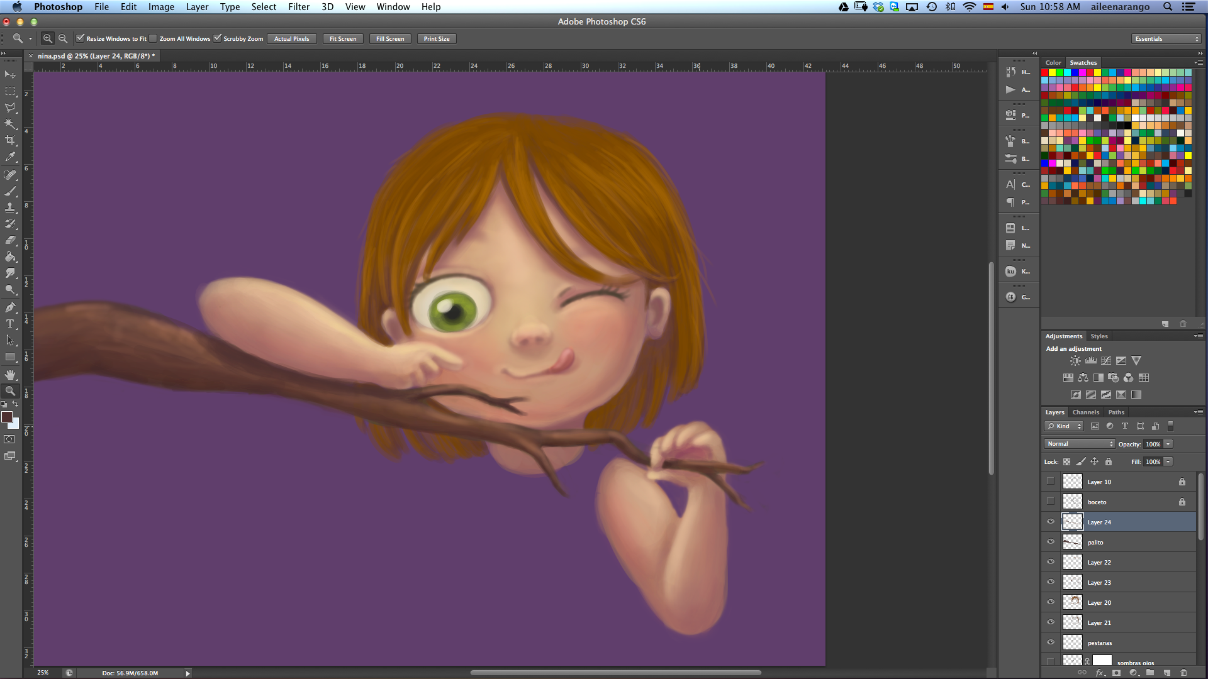Viewport: 1208px width, 679px height.
Task: Open the Filter menu
Action: click(298, 7)
